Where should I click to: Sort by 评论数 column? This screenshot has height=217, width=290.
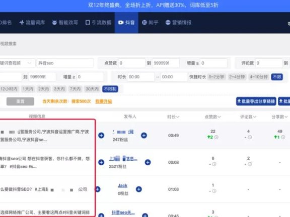(248, 117)
